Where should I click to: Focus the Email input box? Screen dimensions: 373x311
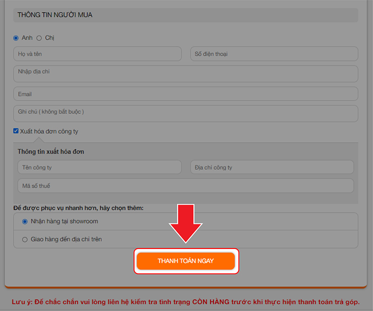pyautogui.click(x=186, y=94)
